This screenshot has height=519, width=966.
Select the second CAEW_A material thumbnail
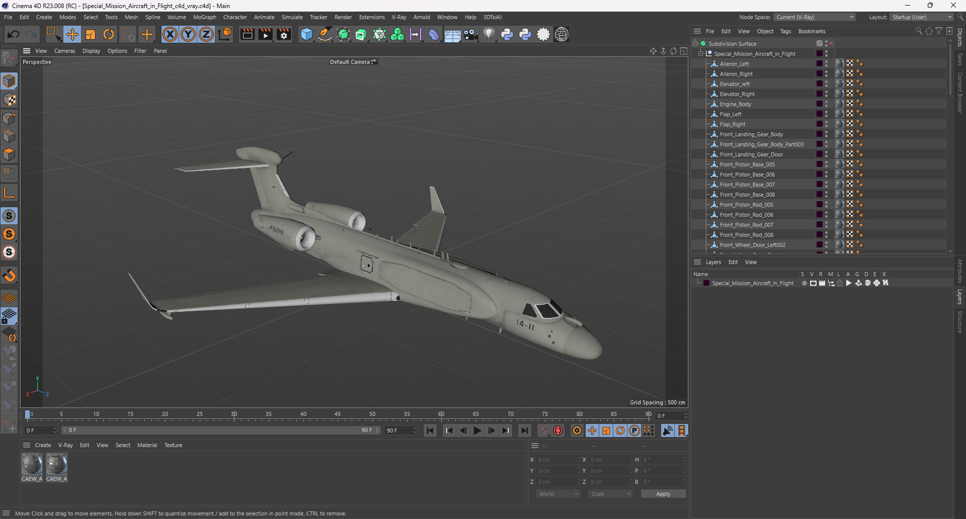(x=56, y=464)
